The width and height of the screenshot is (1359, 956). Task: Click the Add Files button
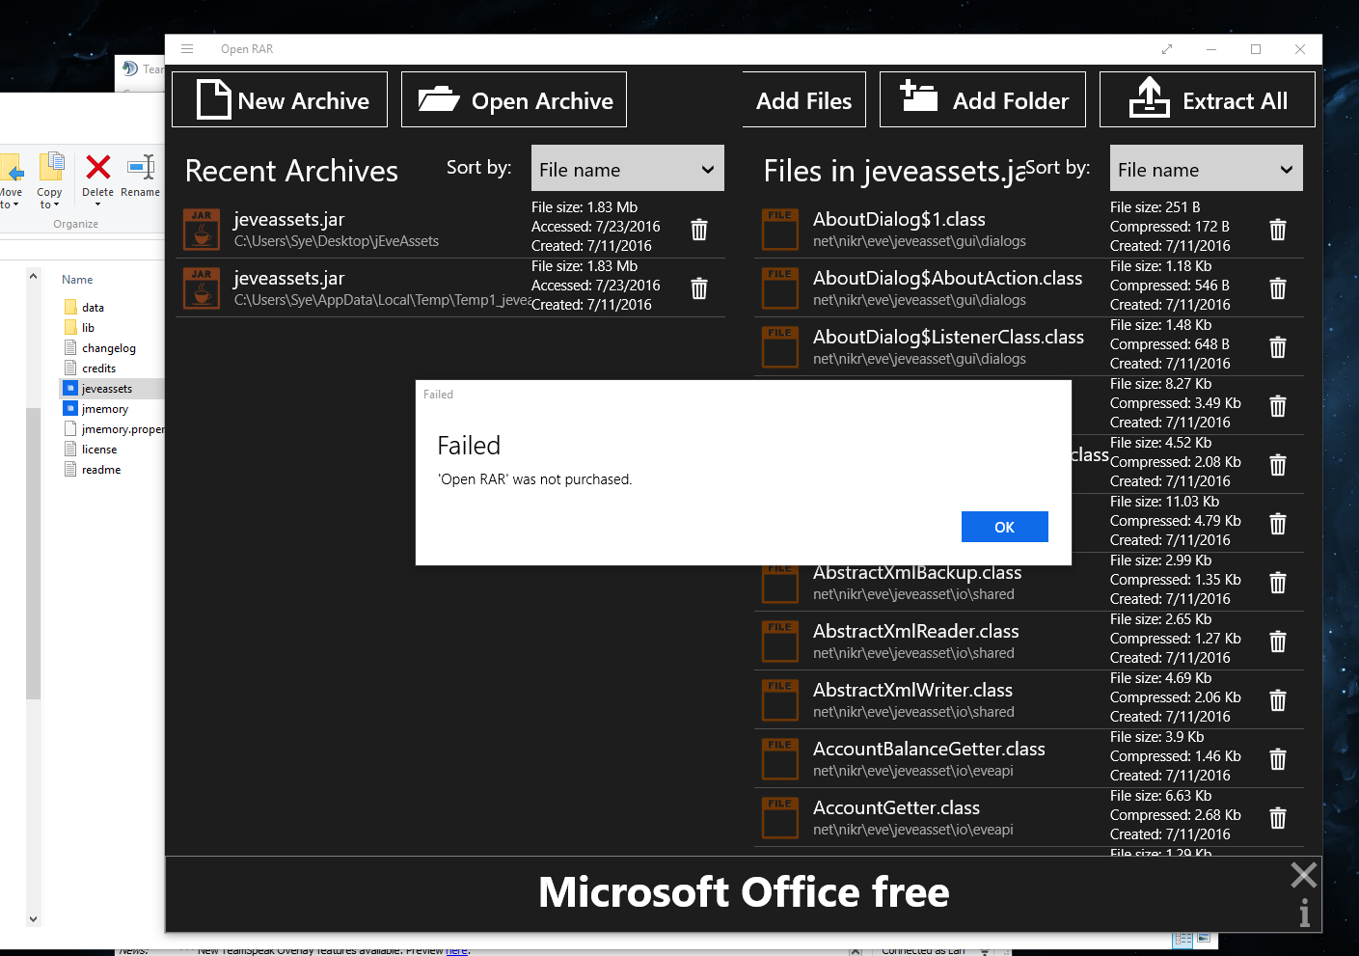point(803,99)
